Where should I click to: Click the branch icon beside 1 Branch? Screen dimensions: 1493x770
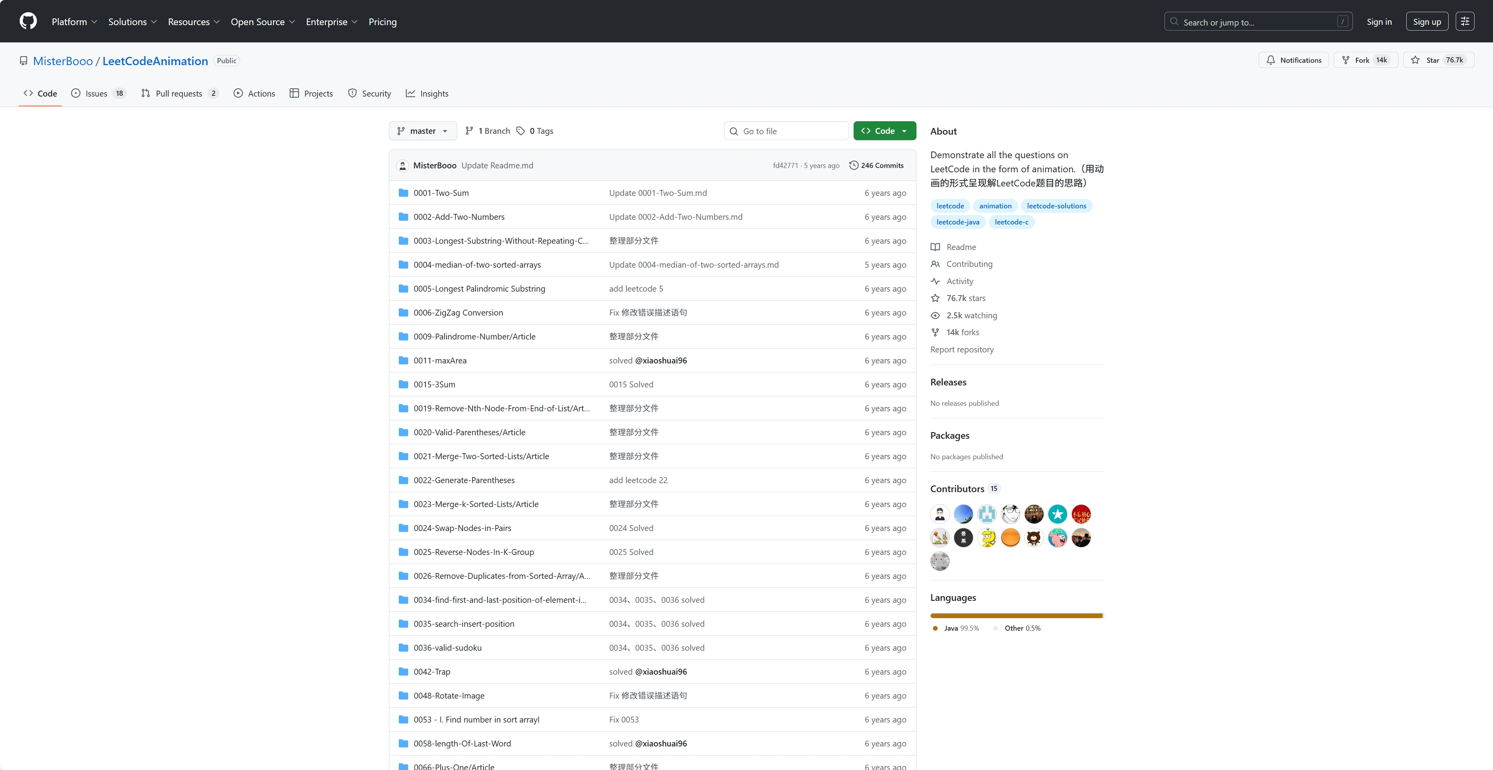(469, 131)
